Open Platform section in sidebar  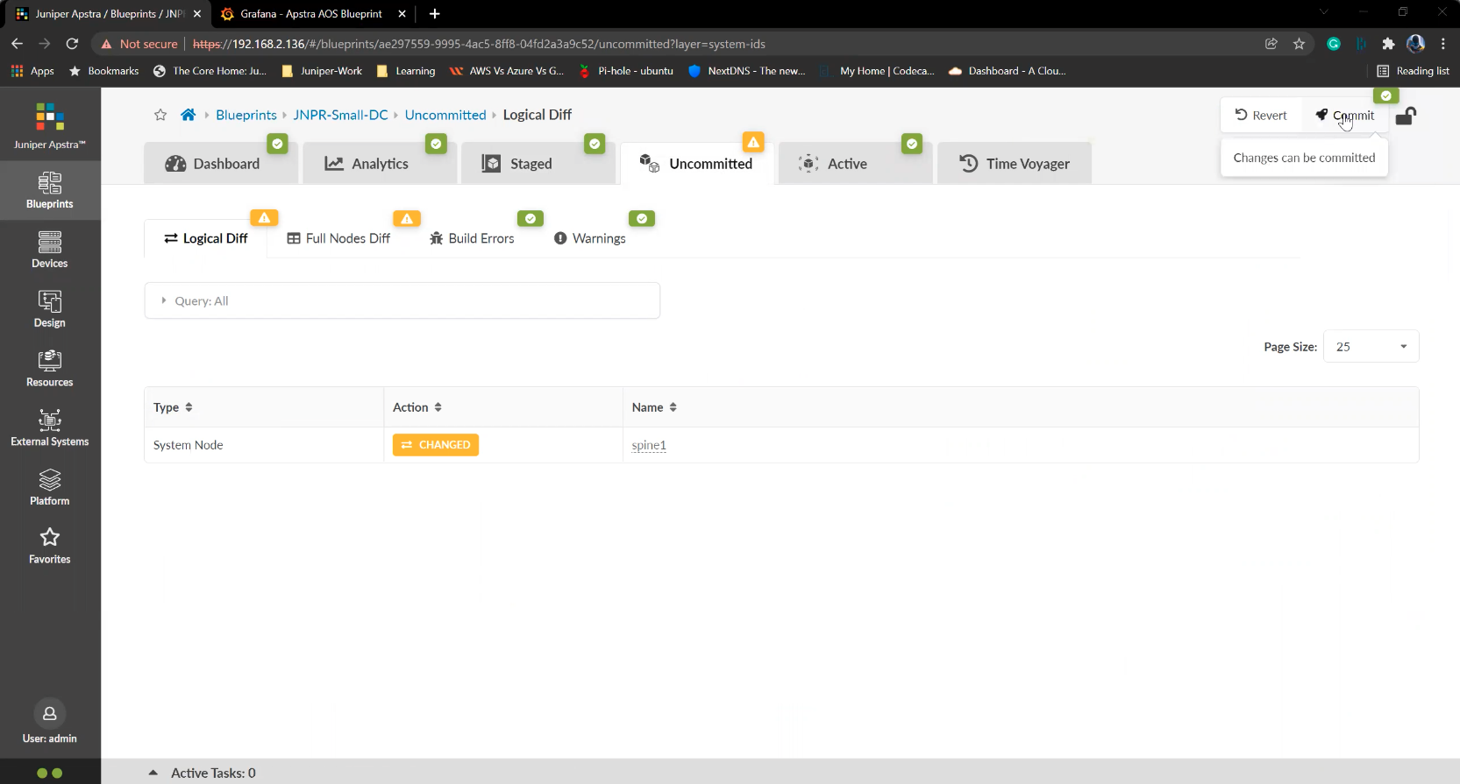(x=50, y=487)
